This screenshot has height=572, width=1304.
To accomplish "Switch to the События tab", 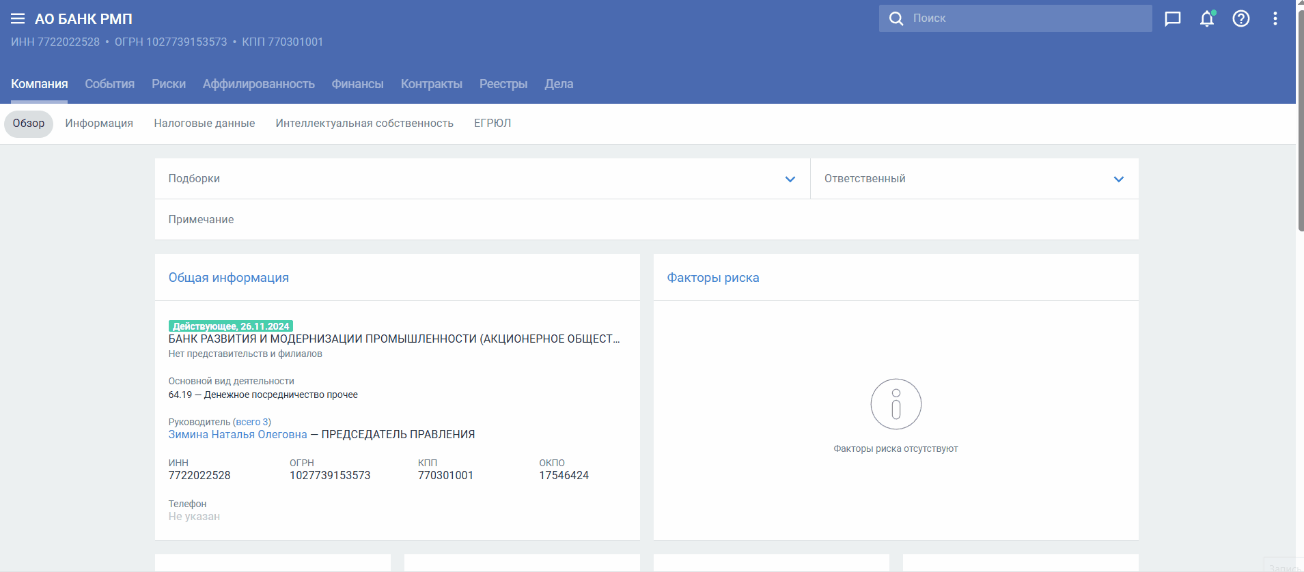I will coord(109,84).
